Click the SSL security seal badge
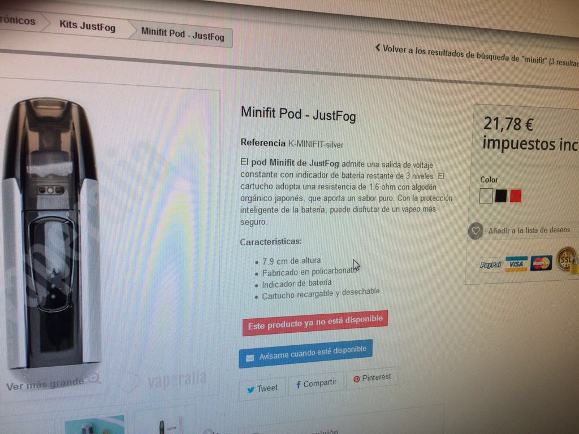Screen dimensions: 579x434 coord(567,260)
